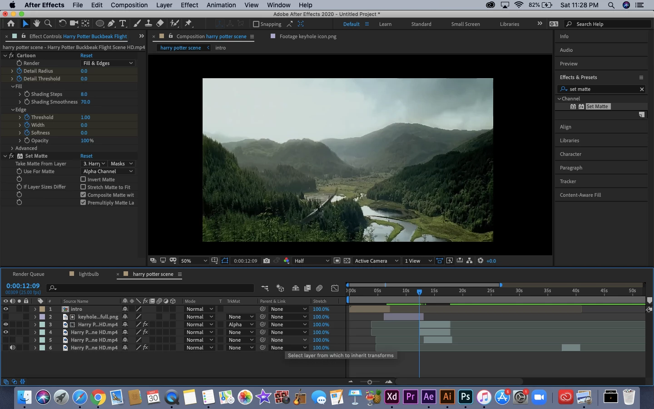
Task: Open Take Matte From Layer Masks dropdown
Action: point(122,164)
